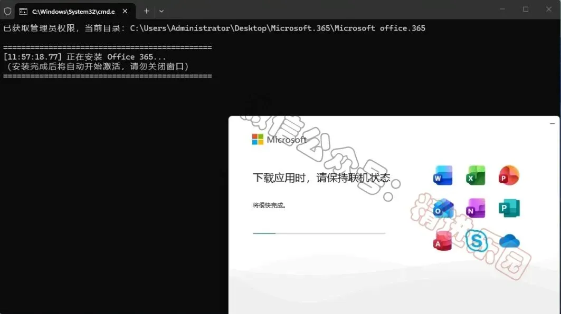This screenshot has height=314, width=561.
Task: Click the '正在安装 Office 365...' line
Action: click(x=84, y=57)
